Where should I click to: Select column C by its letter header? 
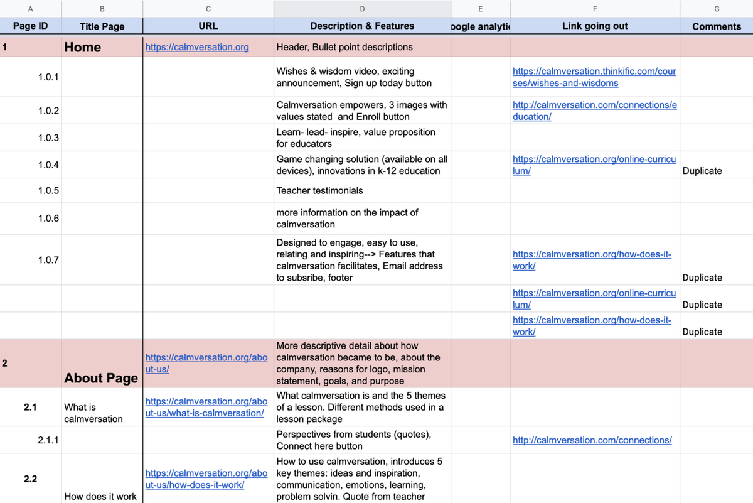[x=208, y=9]
